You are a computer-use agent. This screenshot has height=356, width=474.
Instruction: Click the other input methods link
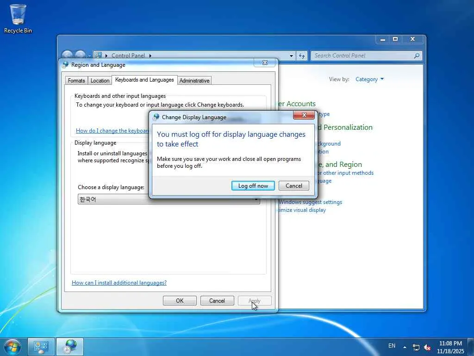(x=345, y=173)
